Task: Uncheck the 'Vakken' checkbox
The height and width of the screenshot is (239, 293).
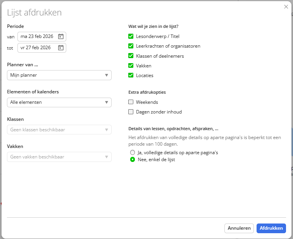Action: click(131, 66)
